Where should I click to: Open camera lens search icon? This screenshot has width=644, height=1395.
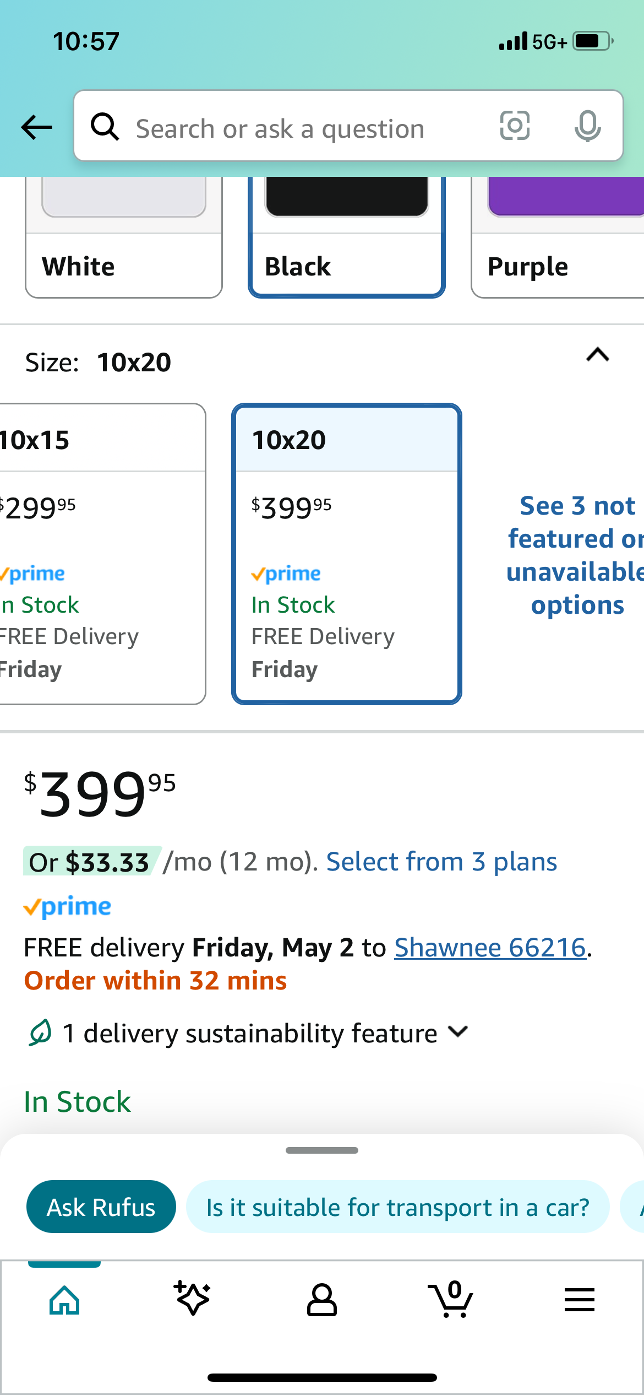[515, 126]
